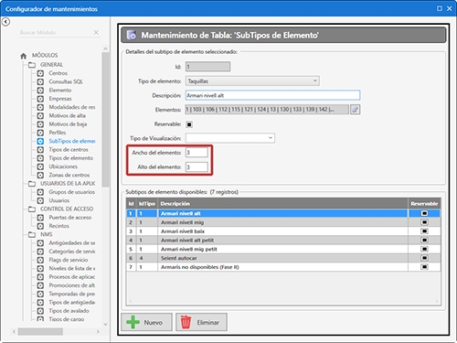The width and height of the screenshot is (457, 343).
Task: Click the Zonas de centros module icon
Action: [x=40, y=176]
